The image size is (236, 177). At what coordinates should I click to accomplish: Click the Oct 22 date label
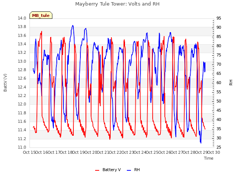(x=115, y=152)
